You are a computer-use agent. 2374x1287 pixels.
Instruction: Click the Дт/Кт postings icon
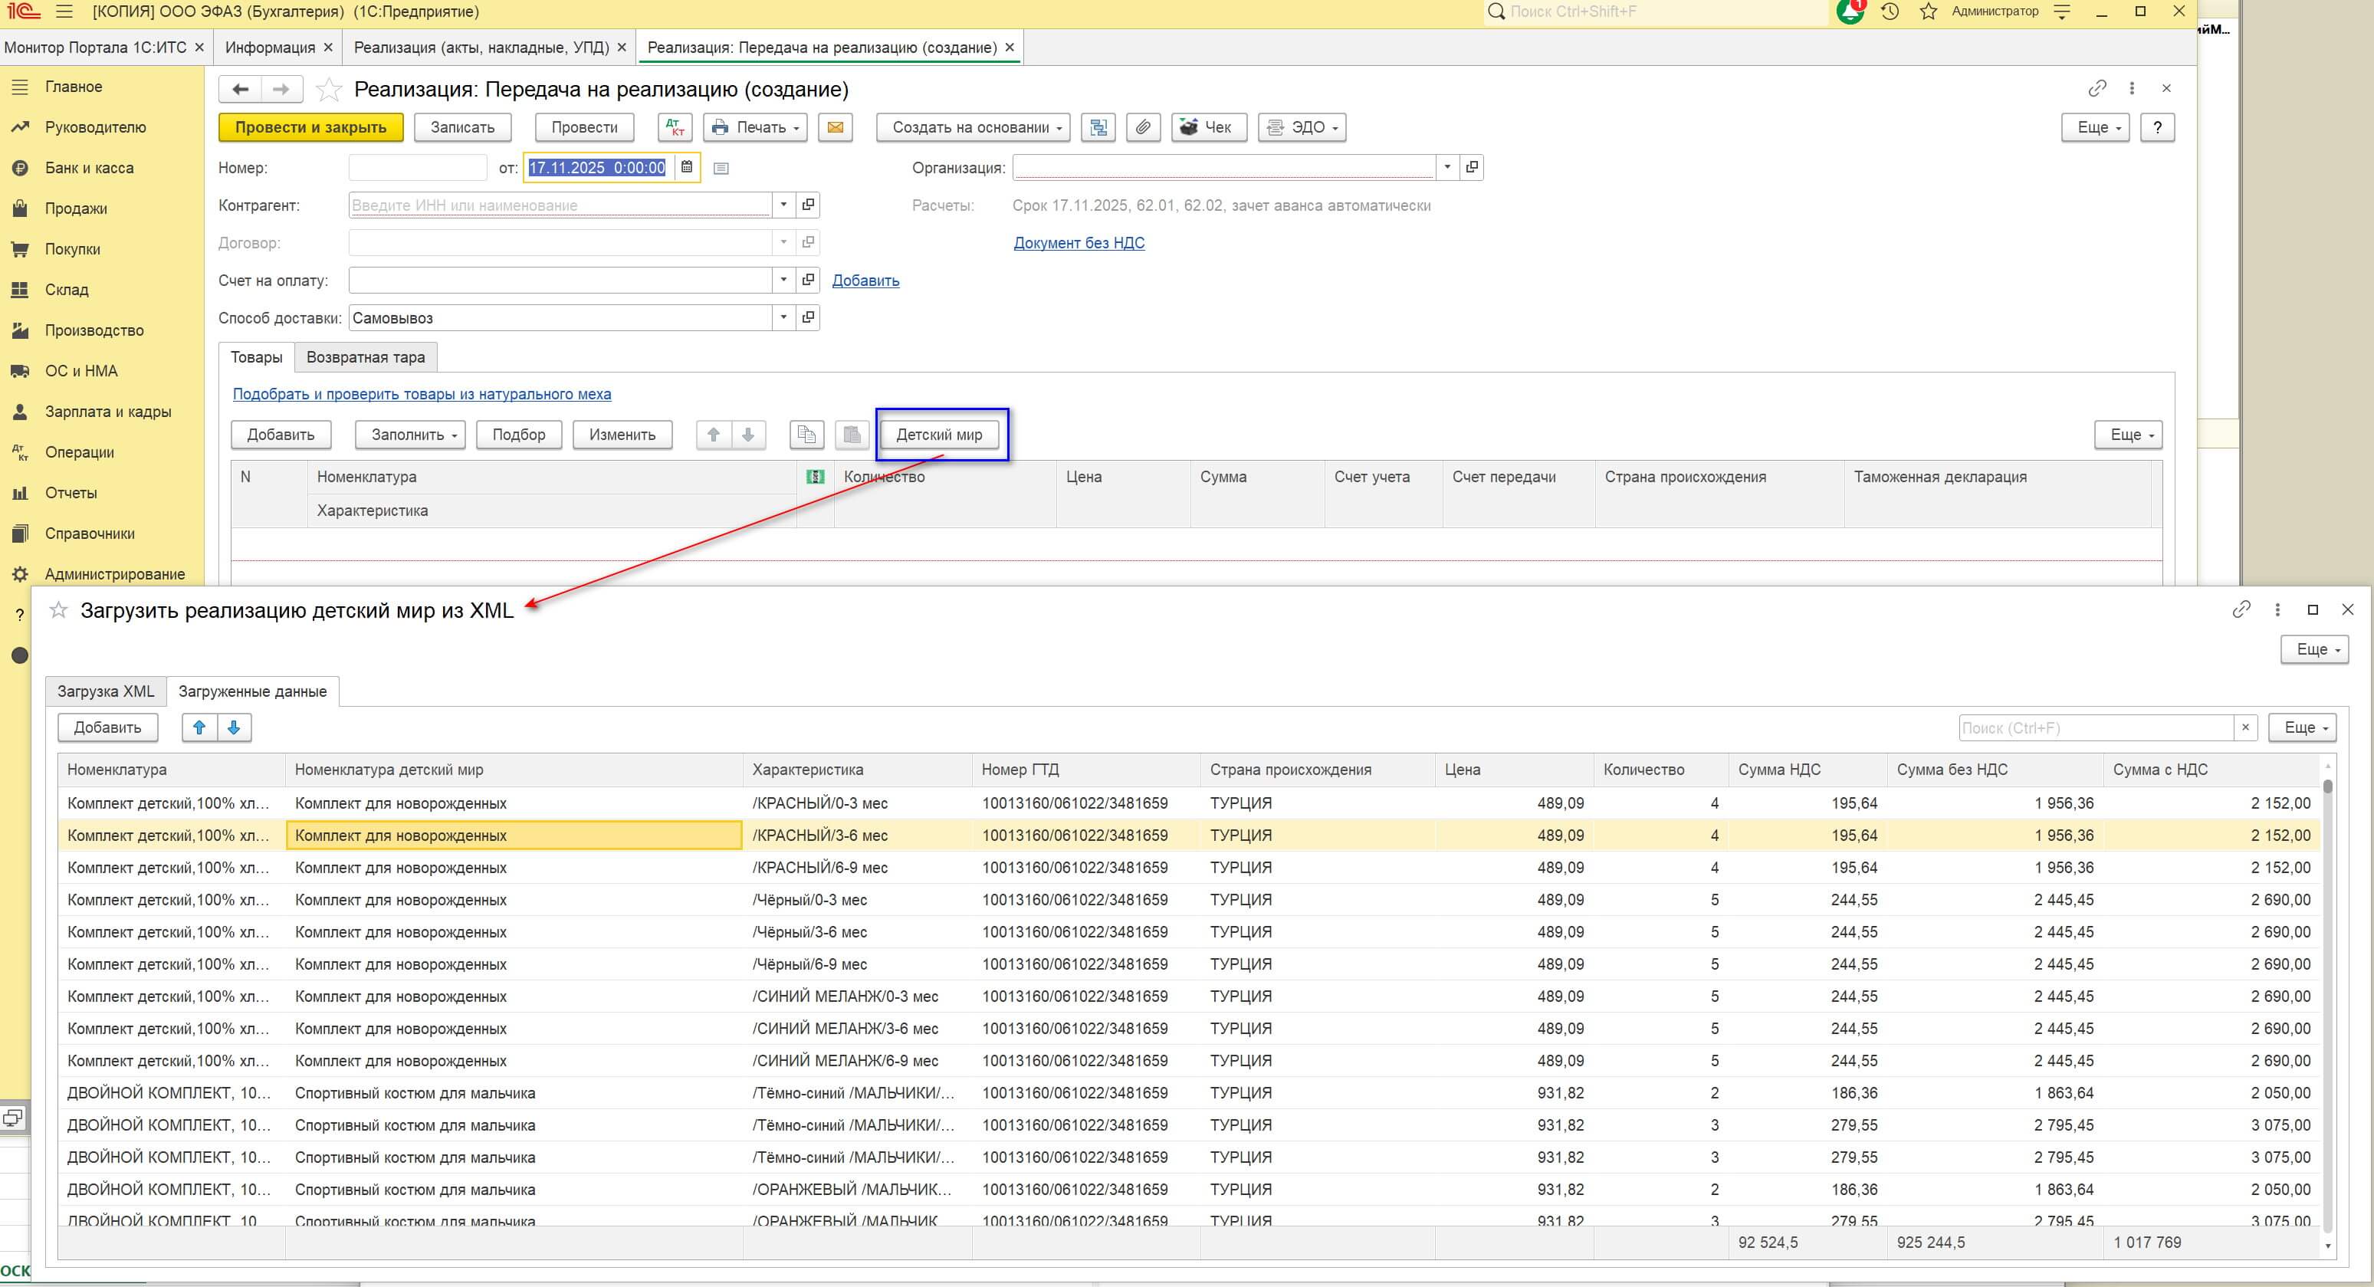tap(675, 127)
